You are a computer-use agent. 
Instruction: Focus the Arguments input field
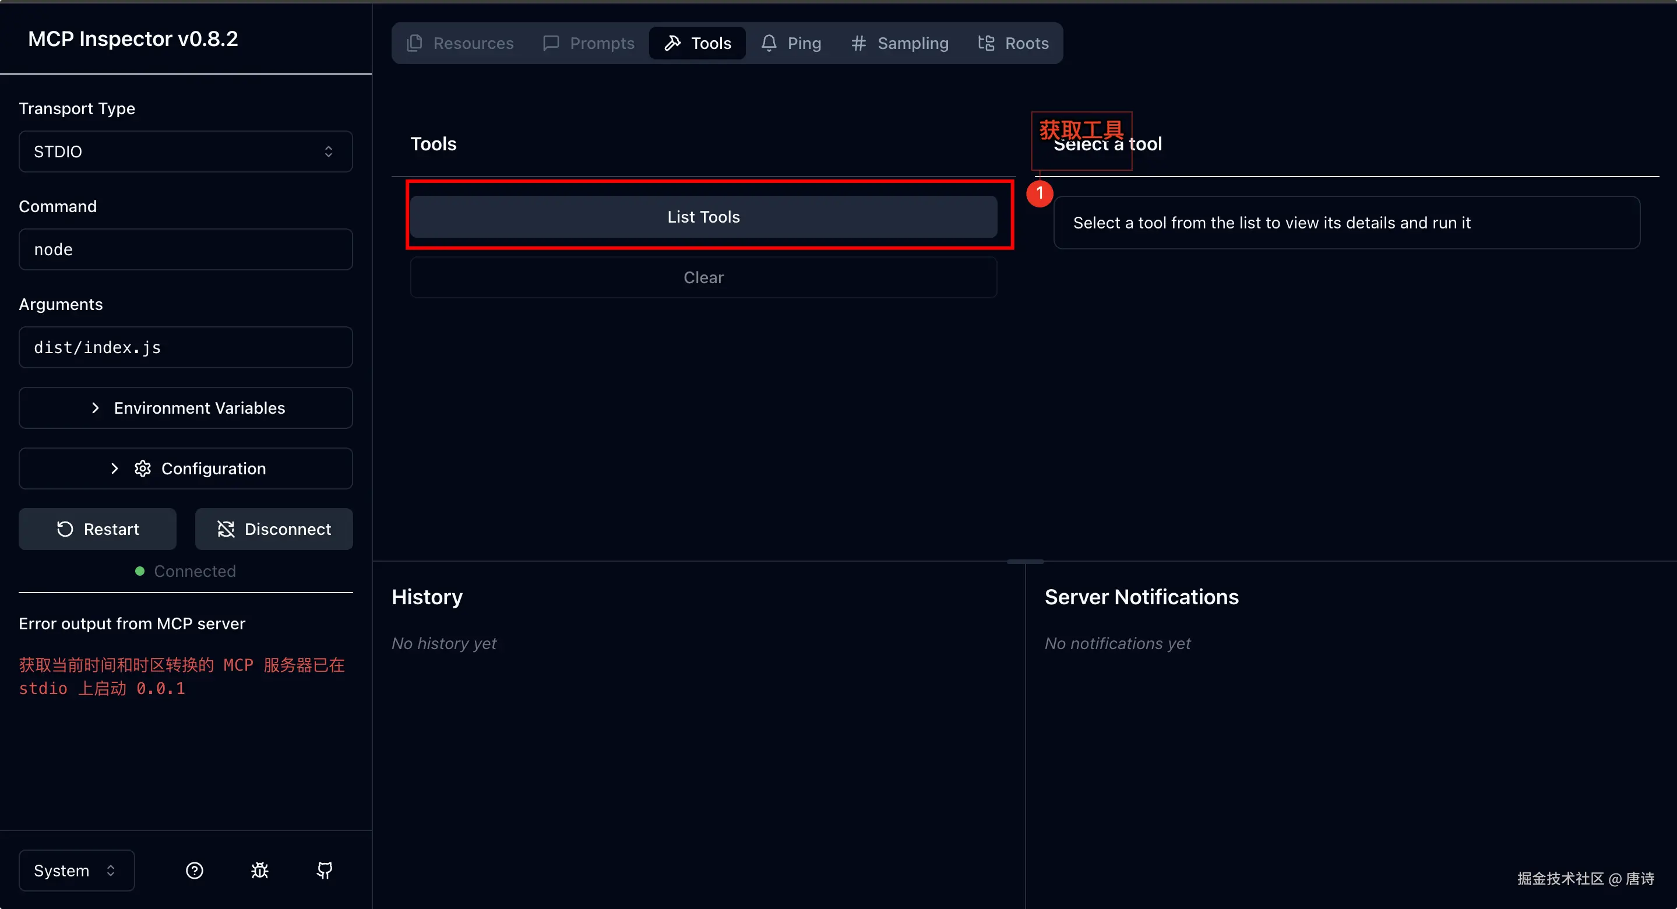pyautogui.click(x=185, y=347)
